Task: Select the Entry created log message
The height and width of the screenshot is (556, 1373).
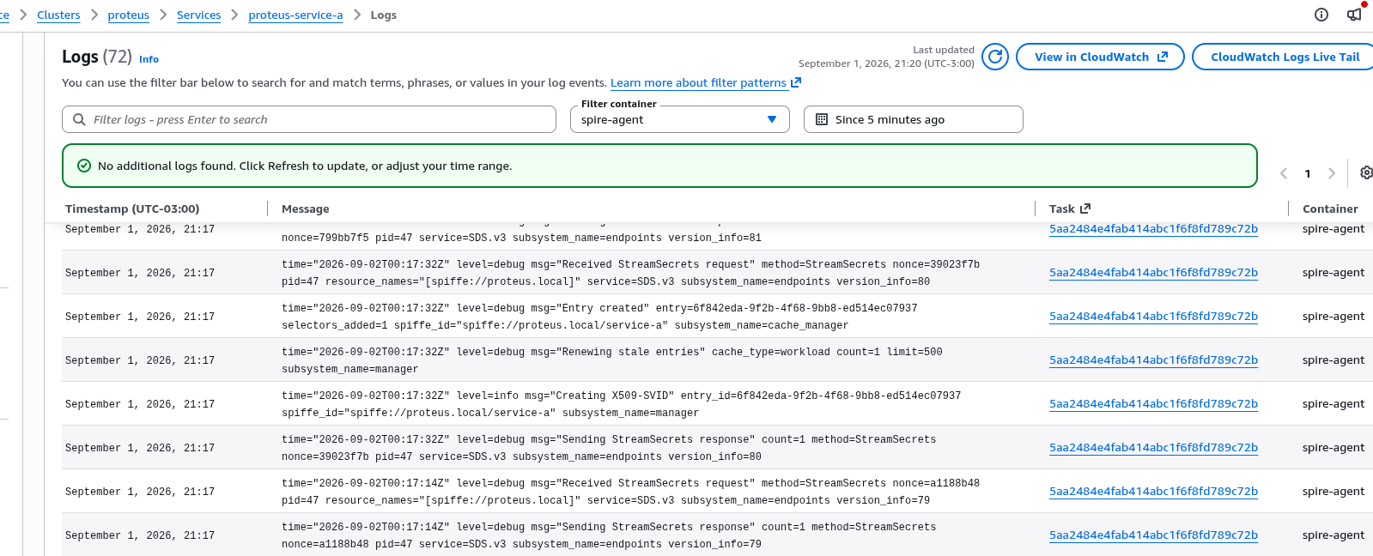Action: 599,317
